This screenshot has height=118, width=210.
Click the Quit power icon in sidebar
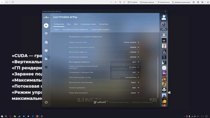pyautogui.click(x=46, y=102)
